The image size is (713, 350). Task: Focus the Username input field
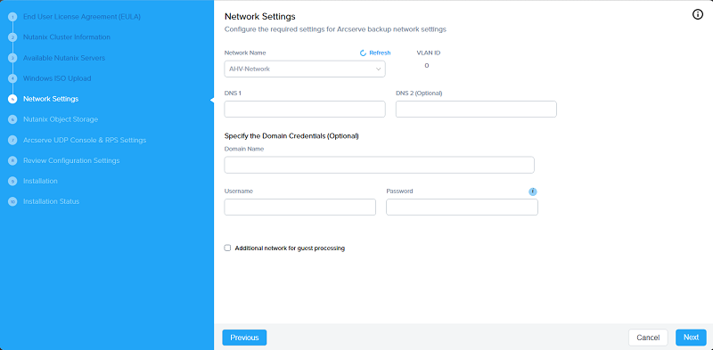[300, 208]
